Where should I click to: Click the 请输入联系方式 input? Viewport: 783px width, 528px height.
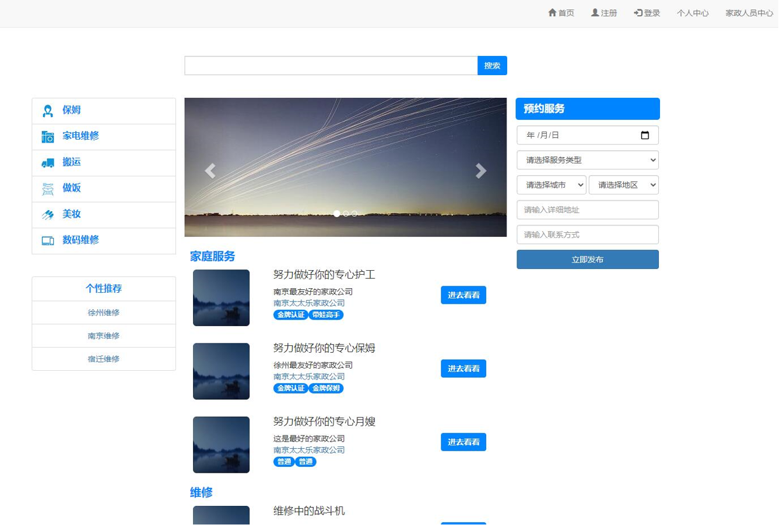(x=591, y=236)
